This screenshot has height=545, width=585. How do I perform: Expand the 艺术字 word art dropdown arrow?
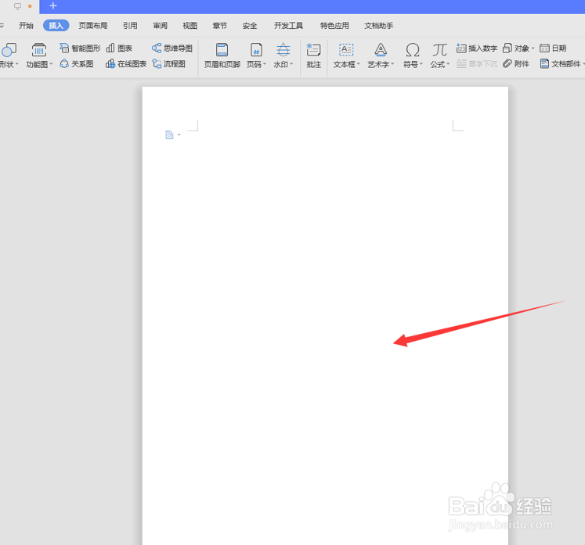[x=392, y=64]
